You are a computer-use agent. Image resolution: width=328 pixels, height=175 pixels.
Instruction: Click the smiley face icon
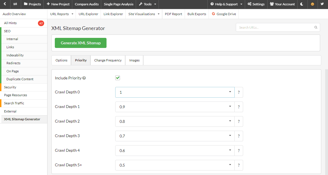(x=313, y=4)
